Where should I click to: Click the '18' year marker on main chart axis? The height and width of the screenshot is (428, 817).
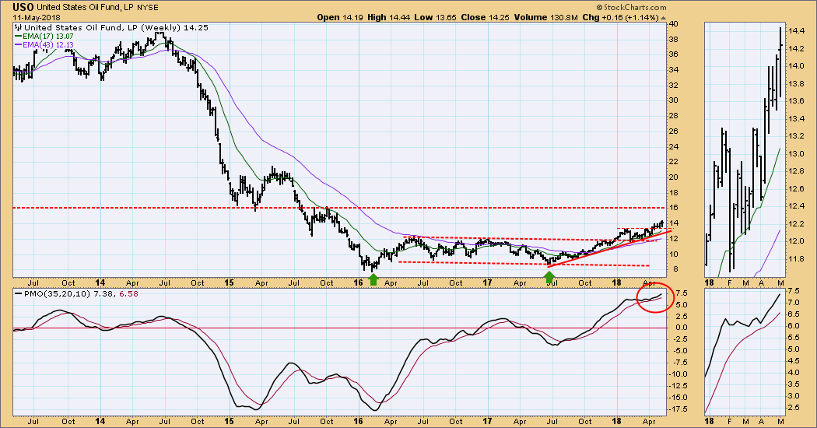[615, 283]
